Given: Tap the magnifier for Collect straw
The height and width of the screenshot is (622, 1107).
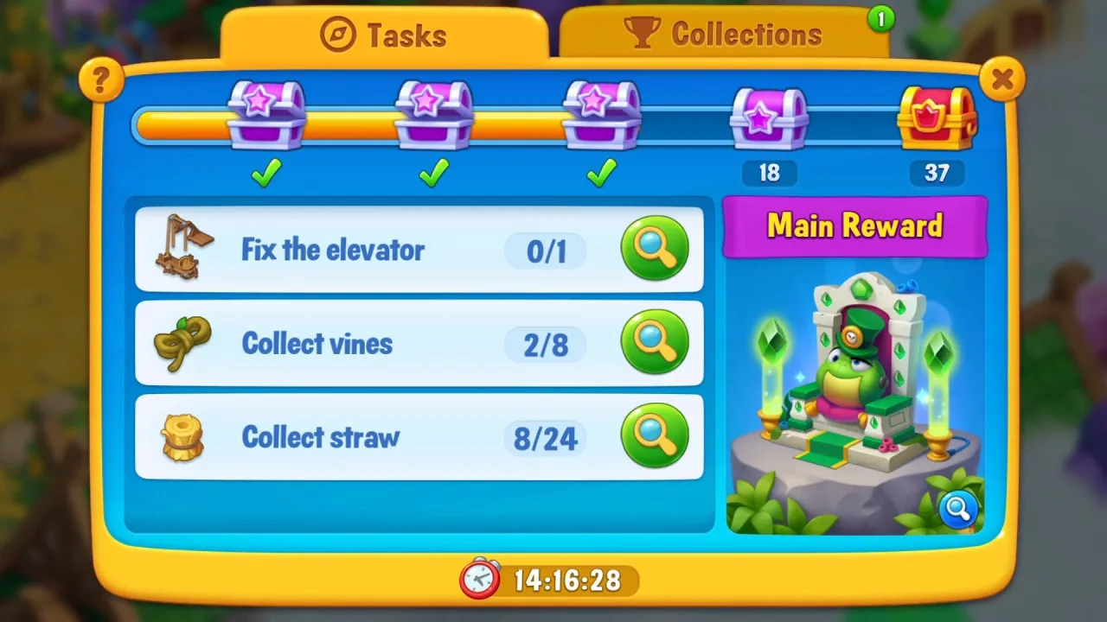Looking at the screenshot, I should [x=655, y=436].
